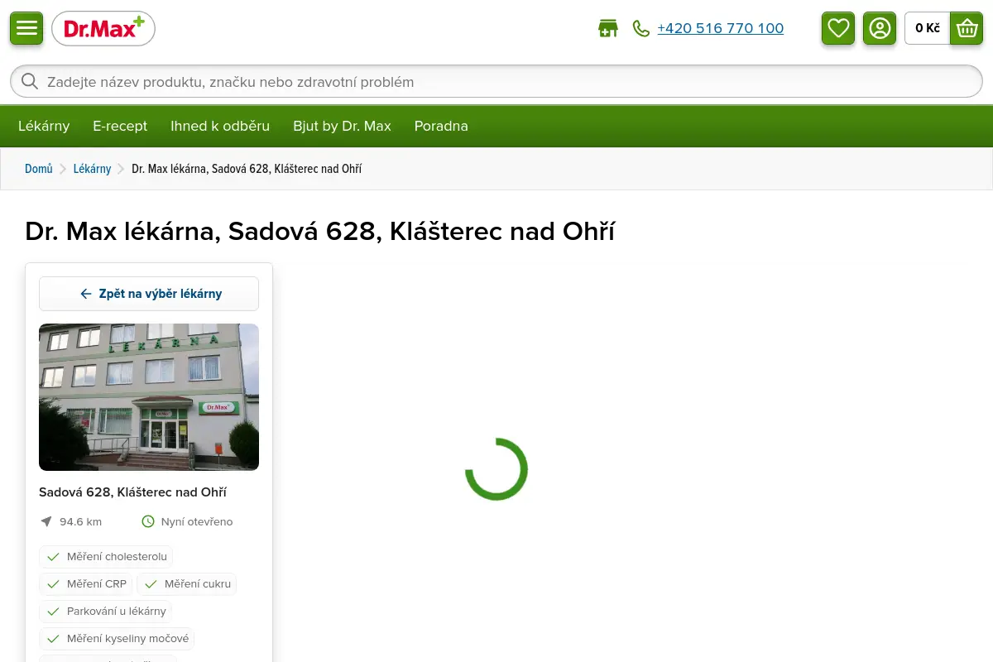This screenshot has width=993, height=662.
Task: Click the Dr.Max logo
Action: pos(103,29)
